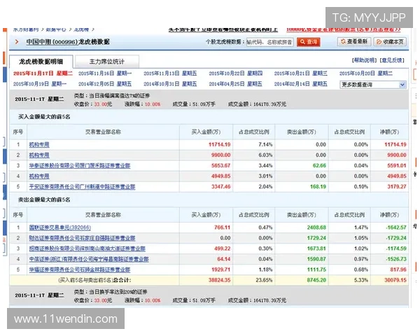Click the sell amount cell 62.66
The image size is (420, 336).
pyautogui.click(x=319, y=166)
